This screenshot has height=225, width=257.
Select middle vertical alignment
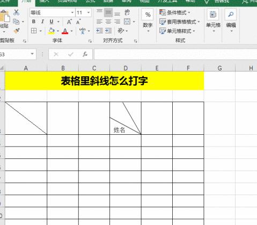(108, 12)
